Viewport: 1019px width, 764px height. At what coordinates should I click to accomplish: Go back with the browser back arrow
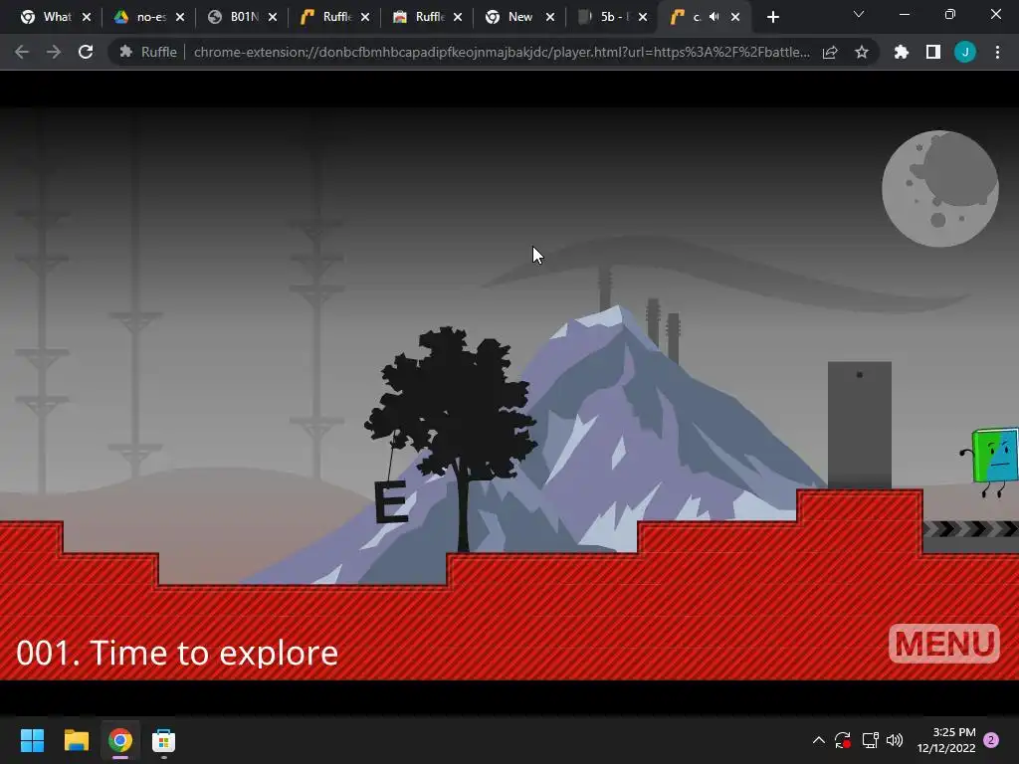(22, 52)
